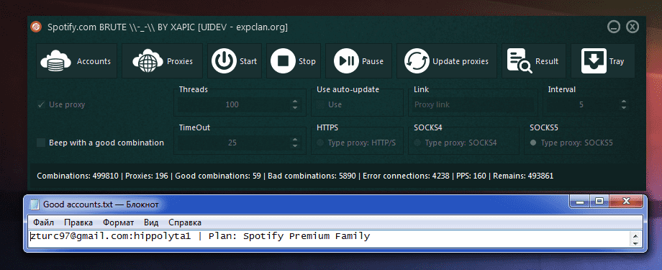This screenshot has width=662, height=270.
Task: Click the Interval field showing 5
Action: 581,104
